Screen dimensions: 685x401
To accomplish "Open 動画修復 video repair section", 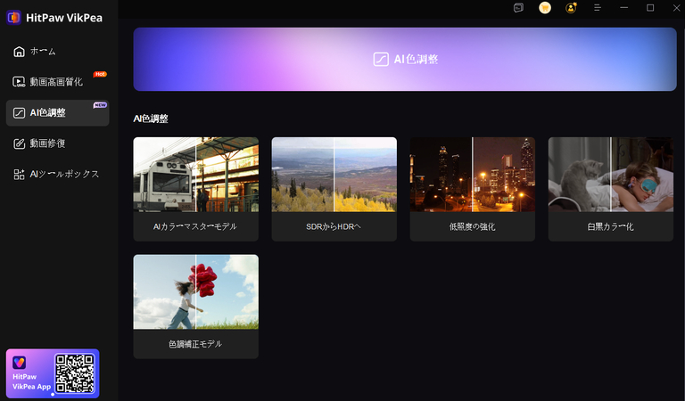I will [47, 143].
